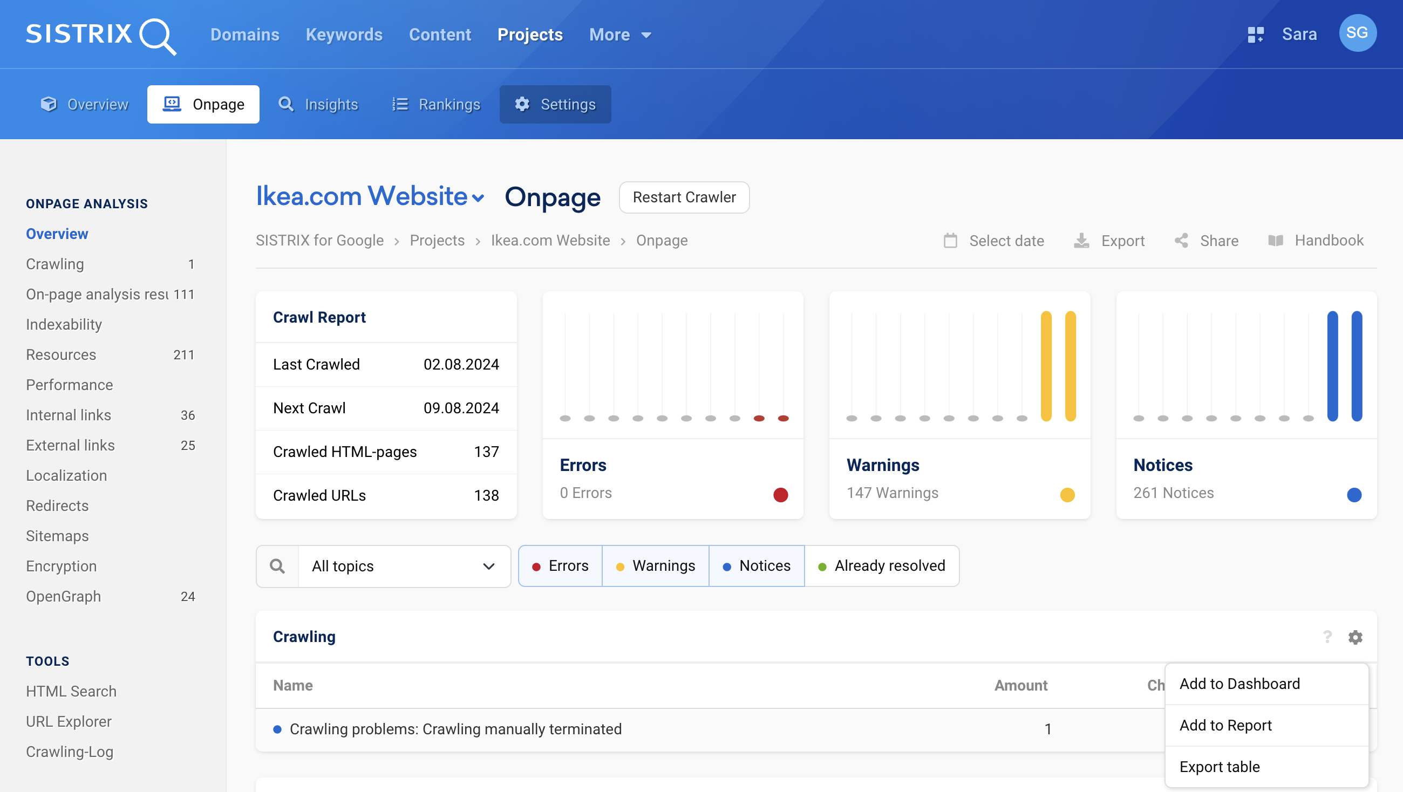Open the Content menu
Image resolution: width=1403 pixels, height=792 pixels.
(440, 35)
